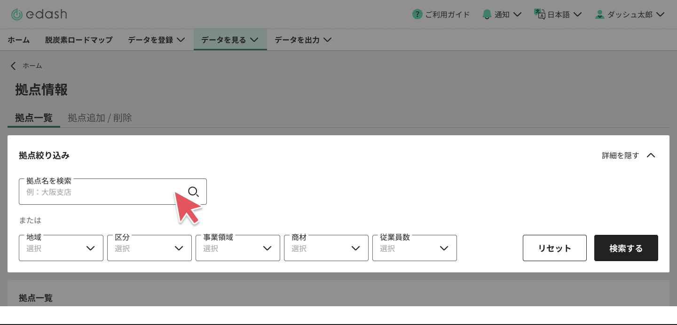Open the ご利用ガイド help icon
The height and width of the screenshot is (325, 677).
417,15
